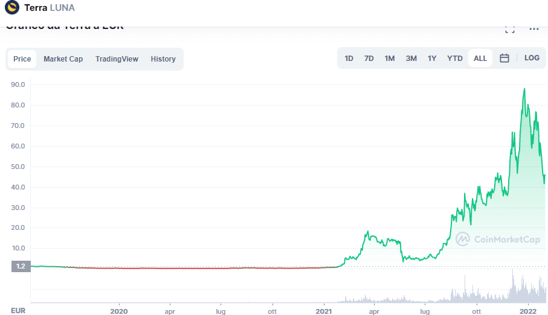Screen dimensions: 548x315
Task: Select the ALL time range
Action: [x=480, y=59]
